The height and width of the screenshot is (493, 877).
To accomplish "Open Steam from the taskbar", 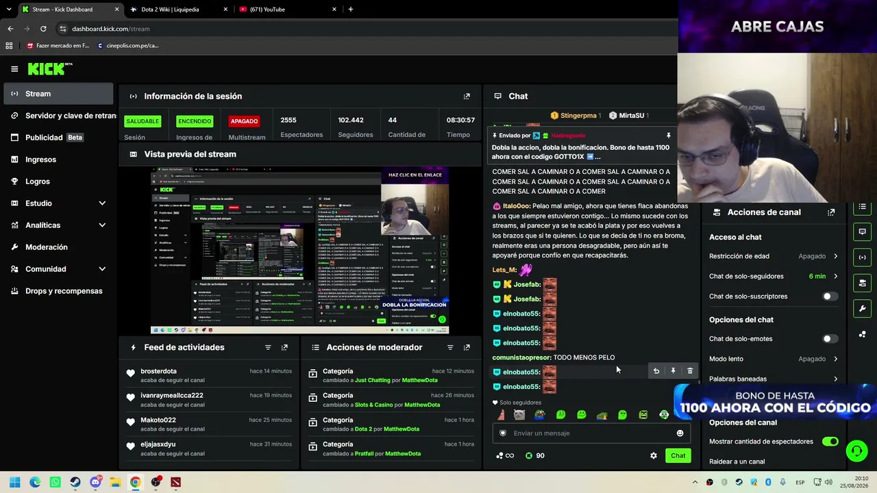I will coord(75,482).
